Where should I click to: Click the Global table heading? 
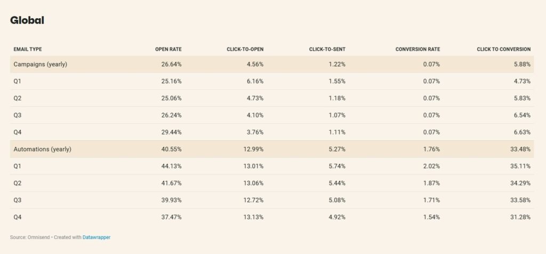coord(27,21)
